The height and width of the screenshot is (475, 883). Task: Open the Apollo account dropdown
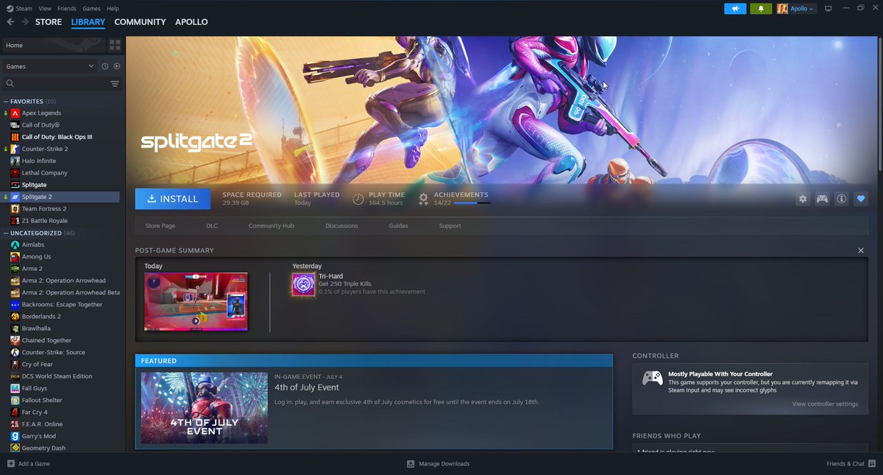click(797, 9)
